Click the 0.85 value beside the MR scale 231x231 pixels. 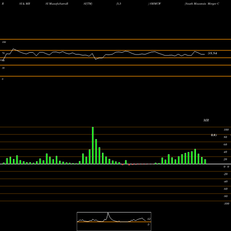pos(214,135)
